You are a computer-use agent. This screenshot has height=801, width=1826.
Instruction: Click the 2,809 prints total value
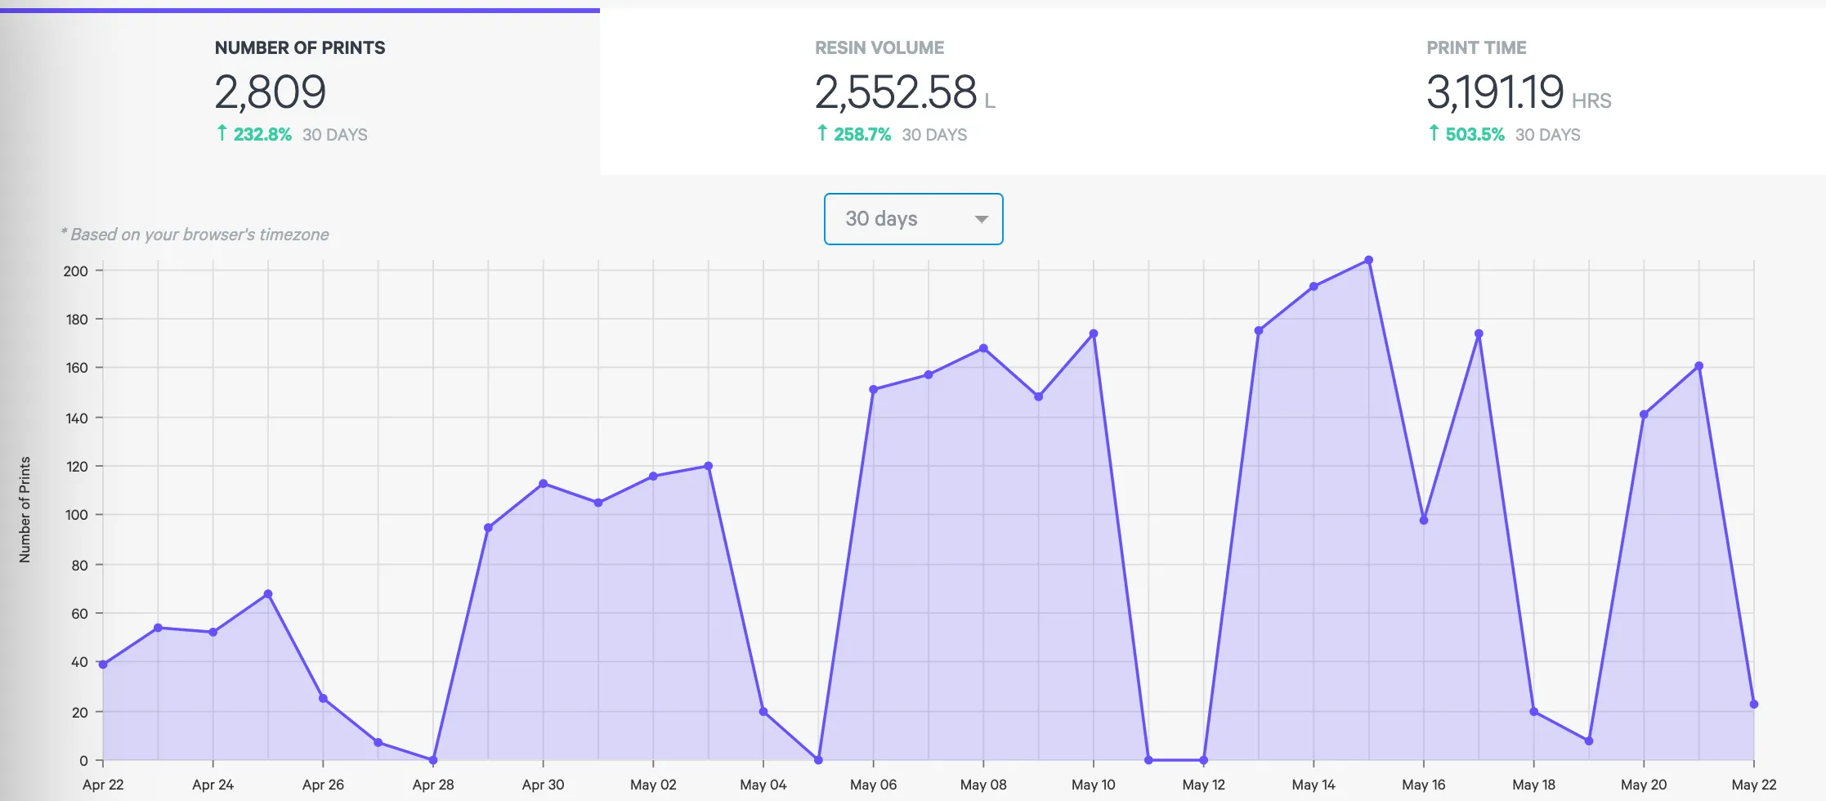point(271,92)
